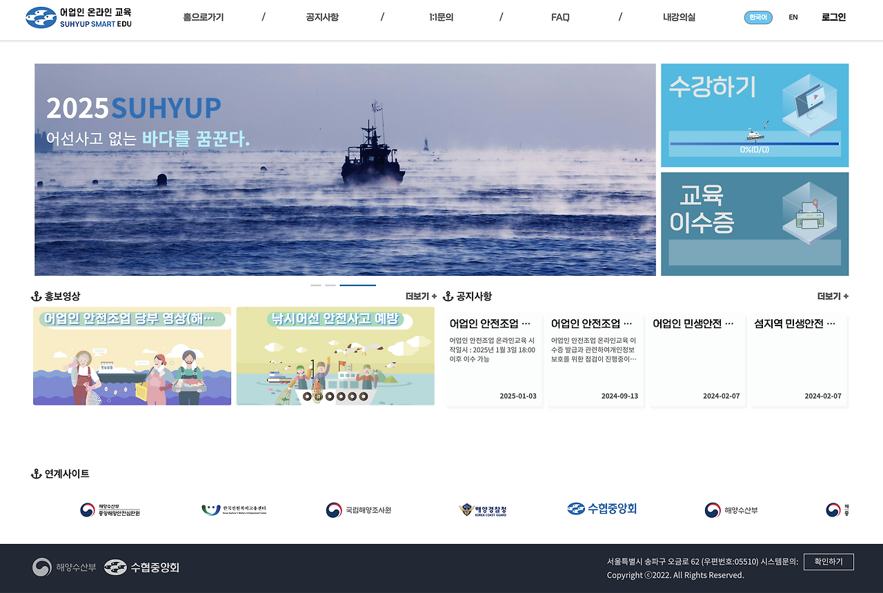883x593 pixels.
Task: Select the 한국어 language option
Action: [x=758, y=17]
